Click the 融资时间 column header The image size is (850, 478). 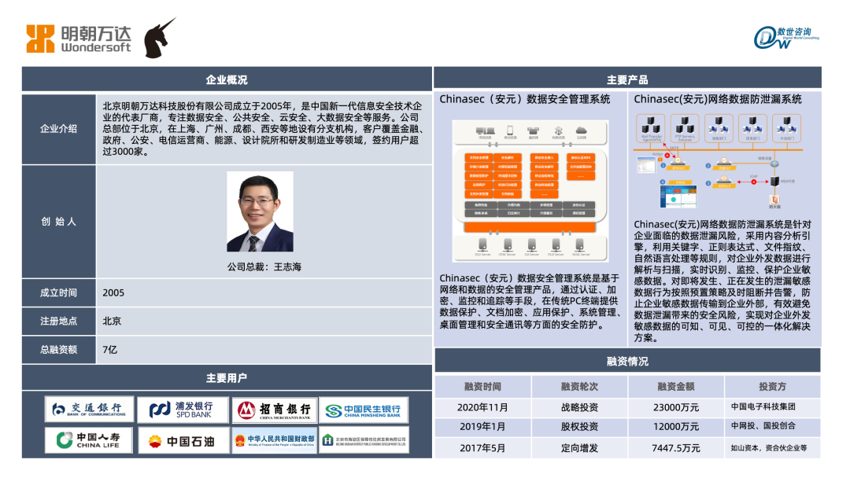click(482, 387)
